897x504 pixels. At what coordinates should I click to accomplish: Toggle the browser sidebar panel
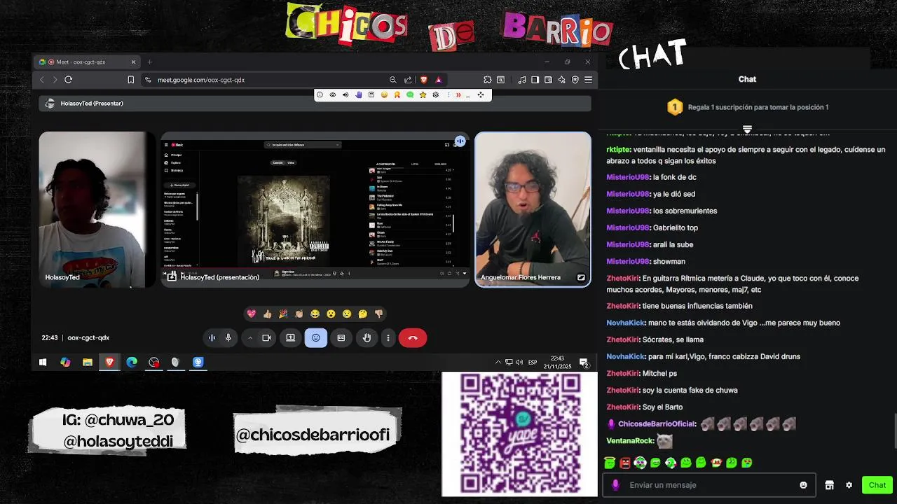tap(535, 80)
